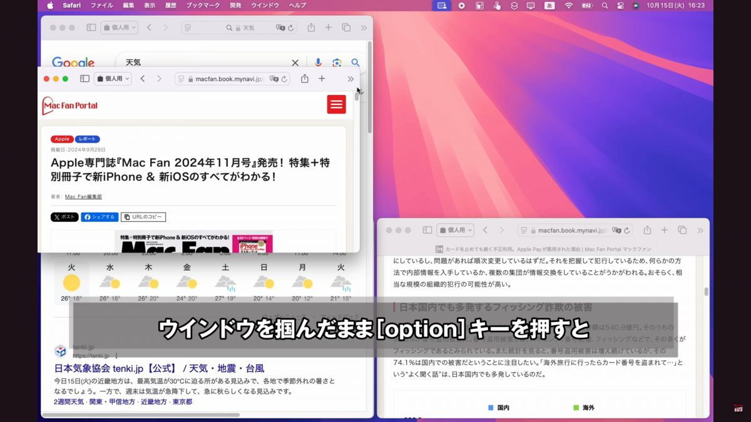Screen dimensions: 751x422
Task: Click the URLのコピー button
Action: click(143, 217)
